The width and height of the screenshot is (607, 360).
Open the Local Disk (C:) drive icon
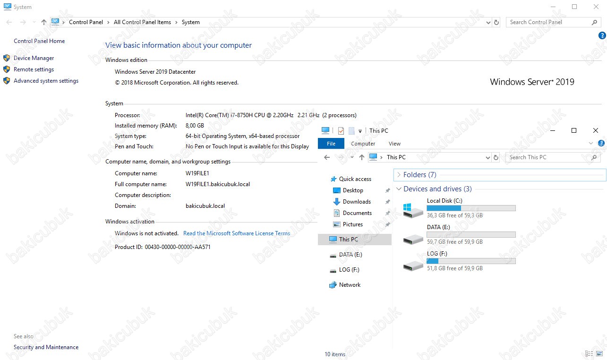[413, 209]
